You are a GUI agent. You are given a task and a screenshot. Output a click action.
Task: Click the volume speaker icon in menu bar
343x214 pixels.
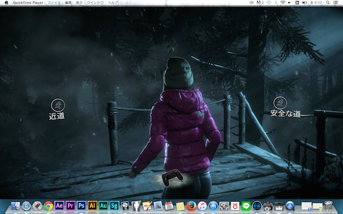(289, 3)
